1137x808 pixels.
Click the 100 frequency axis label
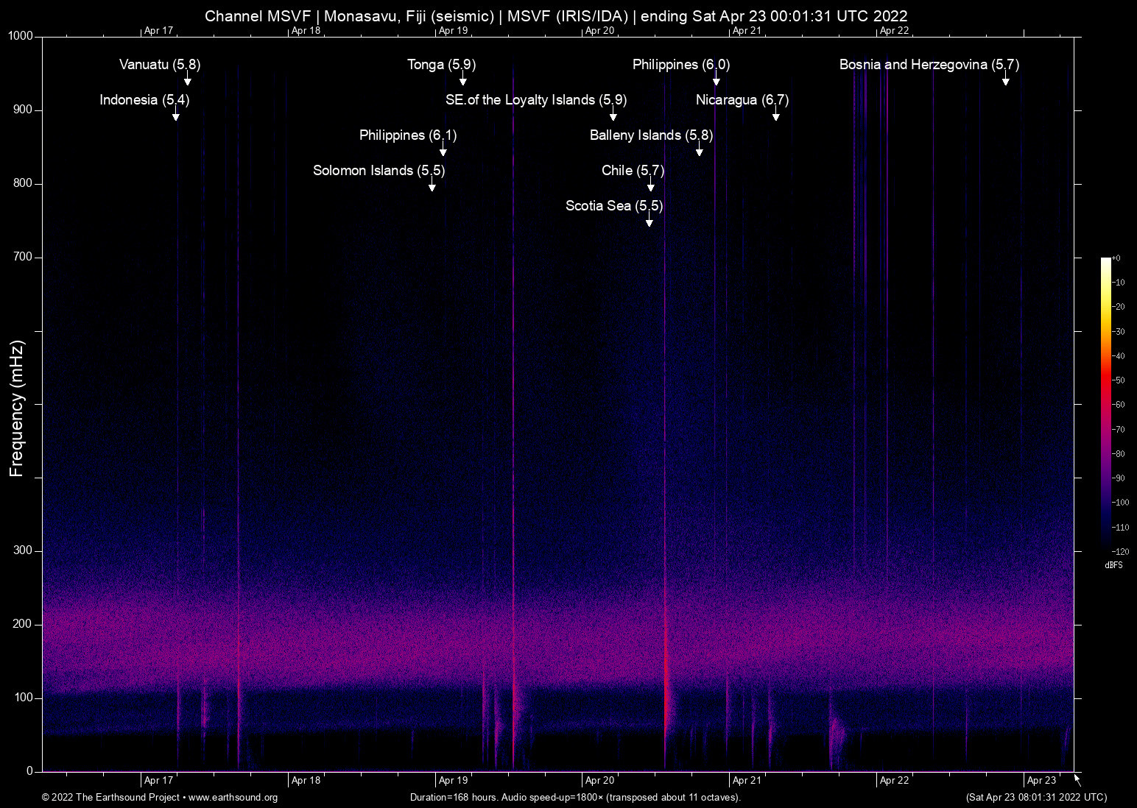click(x=24, y=698)
